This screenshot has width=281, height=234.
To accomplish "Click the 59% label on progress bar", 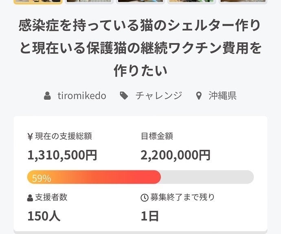I will click(41, 178).
